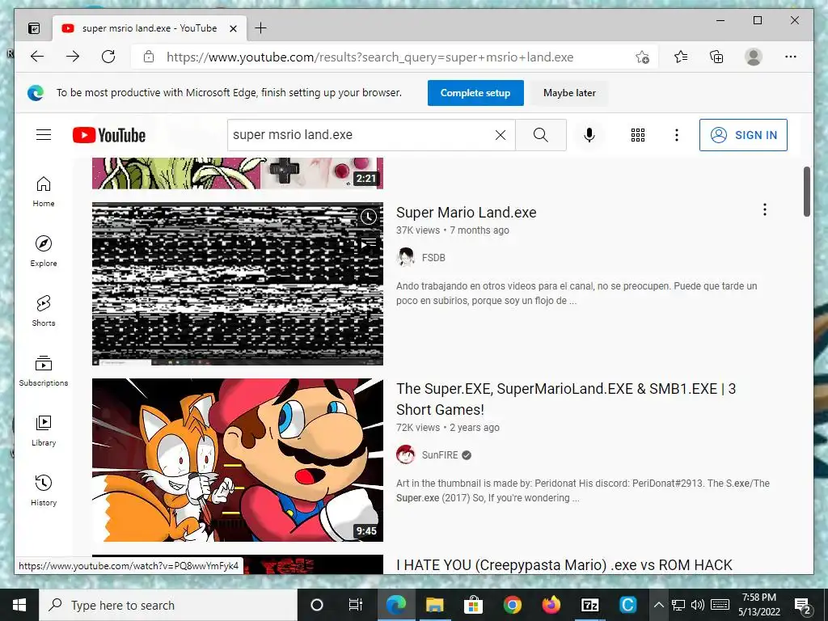This screenshot has height=621, width=828.
Task: Open 7-Zip from the taskbar
Action: click(589, 605)
